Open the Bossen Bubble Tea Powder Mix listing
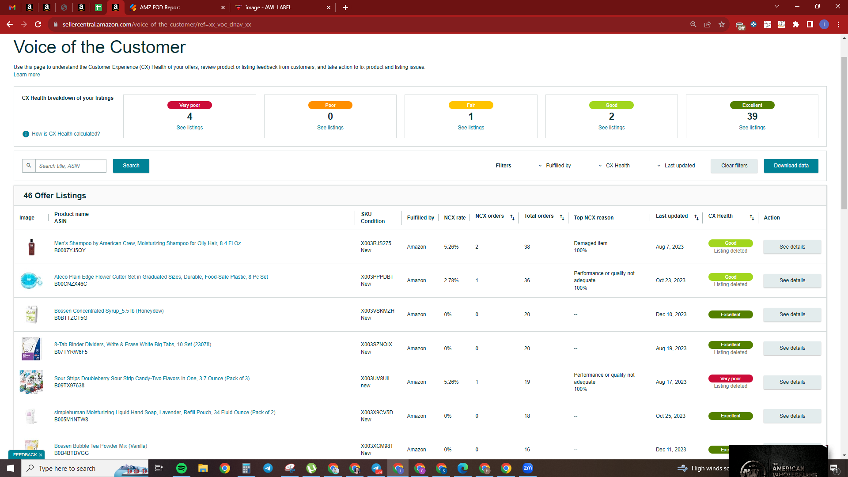Image resolution: width=848 pixels, height=477 pixels. point(101,446)
